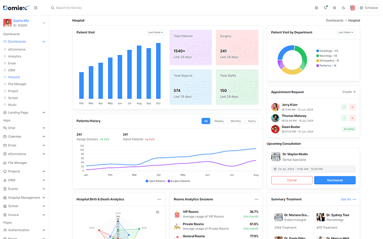Toggle the Orthopedics legend entry
This screenshot has width=383, height=239.
(327, 61)
